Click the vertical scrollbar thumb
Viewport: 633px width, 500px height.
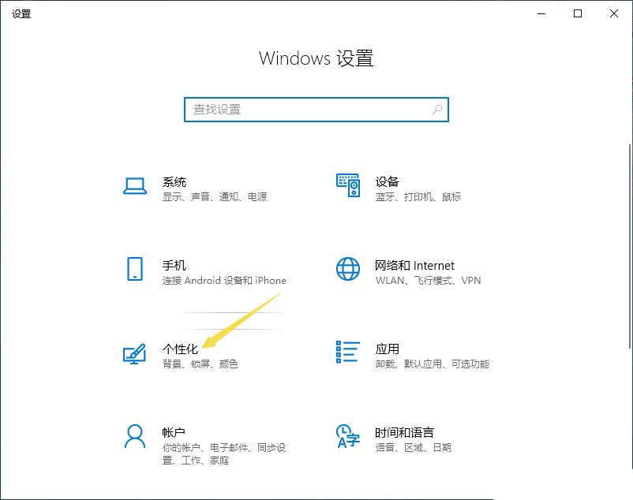(630, 246)
